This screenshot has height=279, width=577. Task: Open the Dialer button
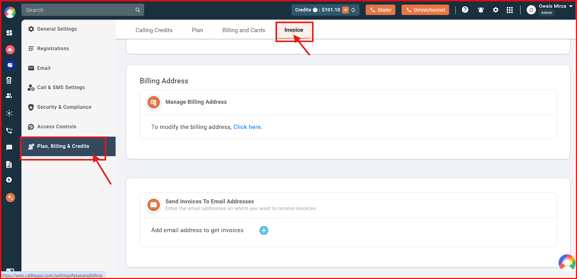(380, 10)
